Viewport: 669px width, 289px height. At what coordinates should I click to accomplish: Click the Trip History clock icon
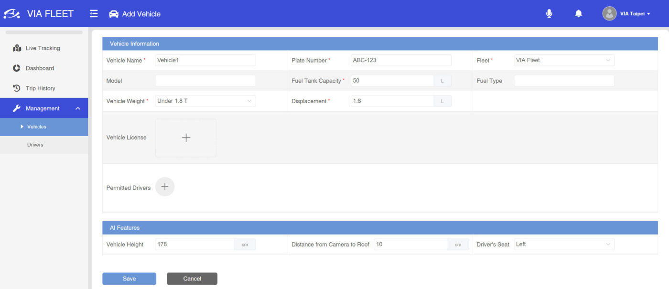tap(16, 88)
